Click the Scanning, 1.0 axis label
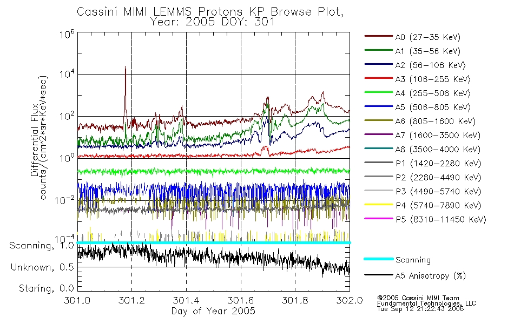The width and height of the screenshot is (514, 324). 42,246
